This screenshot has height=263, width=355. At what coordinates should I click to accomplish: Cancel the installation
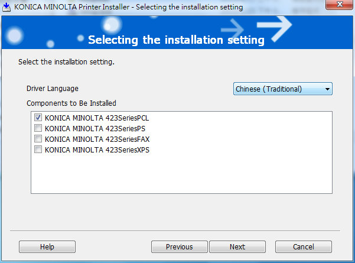tap(304, 246)
